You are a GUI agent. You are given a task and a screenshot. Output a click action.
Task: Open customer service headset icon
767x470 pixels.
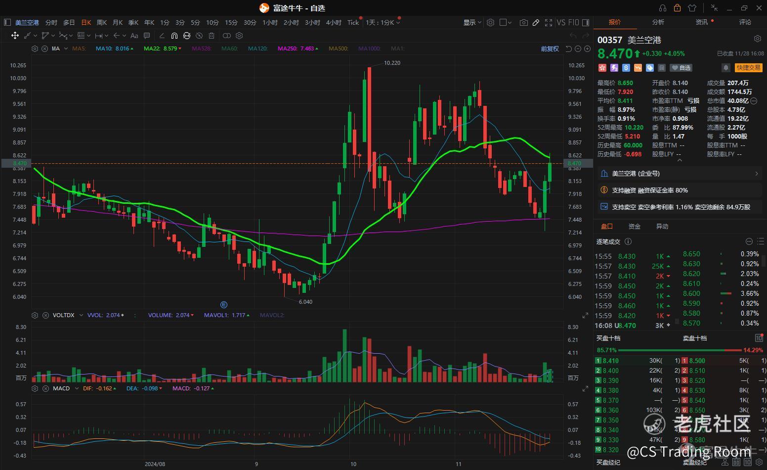coord(663,8)
